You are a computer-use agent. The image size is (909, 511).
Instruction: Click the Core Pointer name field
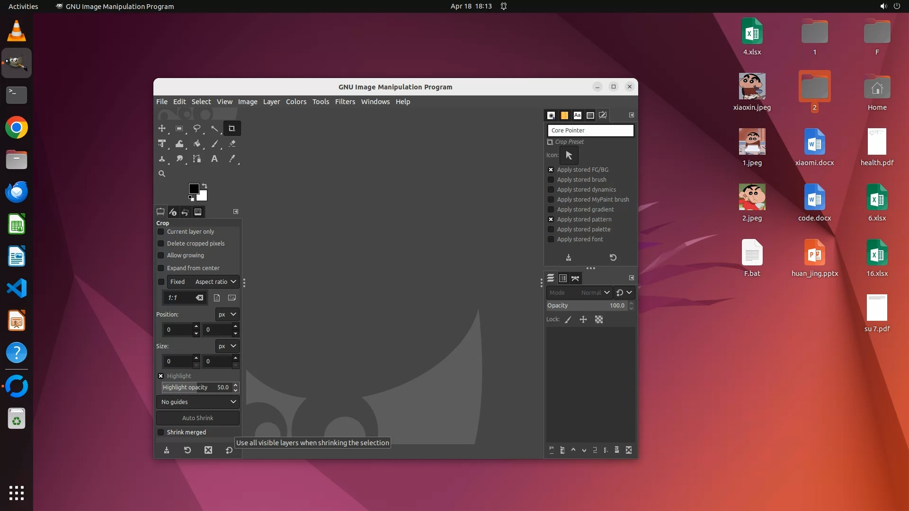click(x=590, y=131)
